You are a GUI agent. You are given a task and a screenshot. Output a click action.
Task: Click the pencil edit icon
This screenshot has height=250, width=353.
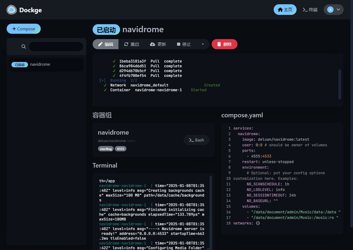click(100, 44)
